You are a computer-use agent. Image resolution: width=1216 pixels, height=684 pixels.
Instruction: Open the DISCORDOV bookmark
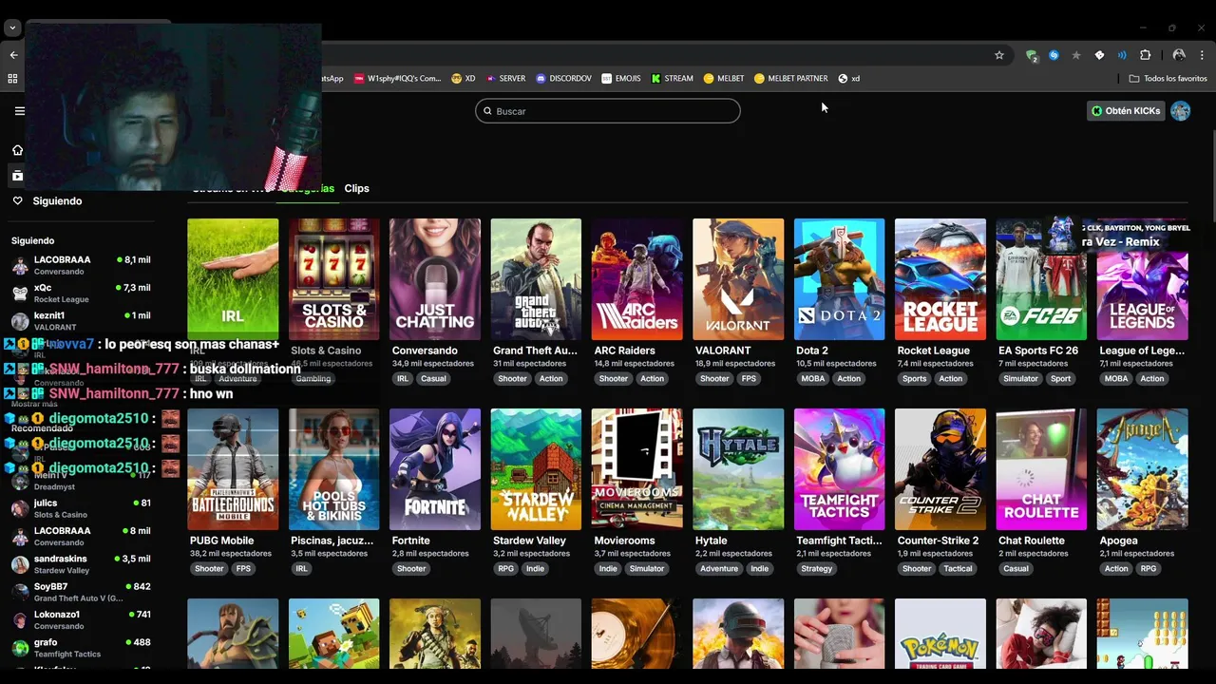coord(563,79)
